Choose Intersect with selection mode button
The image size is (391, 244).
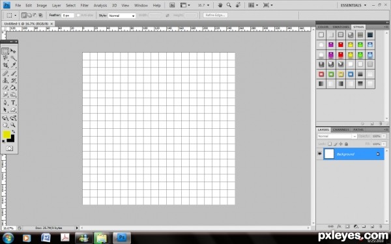pos(40,15)
